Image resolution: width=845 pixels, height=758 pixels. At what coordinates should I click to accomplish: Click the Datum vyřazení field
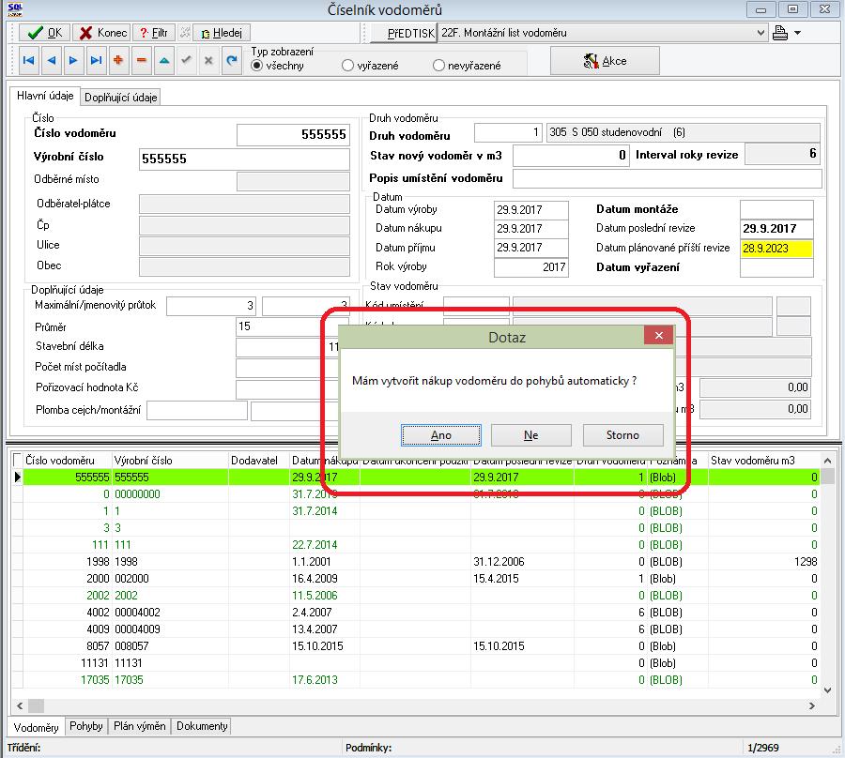(x=776, y=267)
